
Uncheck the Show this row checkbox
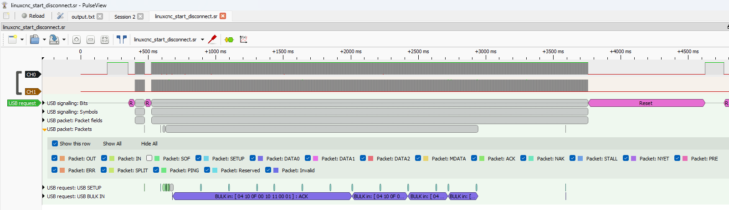(55, 144)
